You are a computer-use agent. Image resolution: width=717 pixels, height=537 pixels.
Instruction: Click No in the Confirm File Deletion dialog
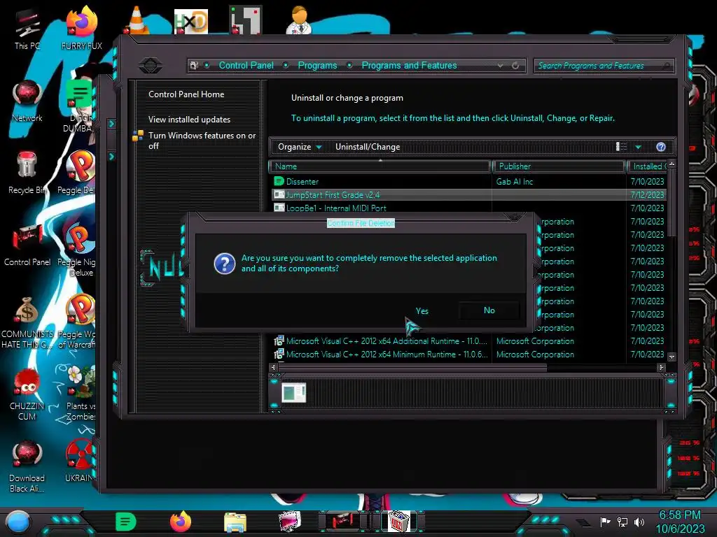click(x=489, y=310)
